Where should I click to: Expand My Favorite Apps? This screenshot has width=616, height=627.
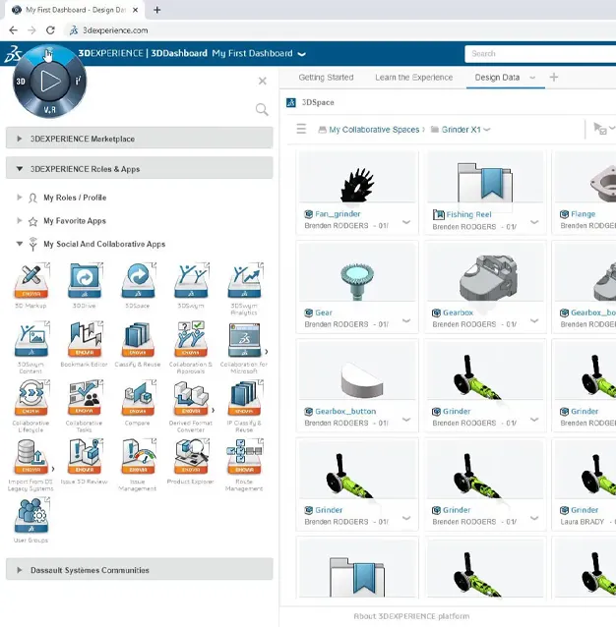click(x=20, y=220)
